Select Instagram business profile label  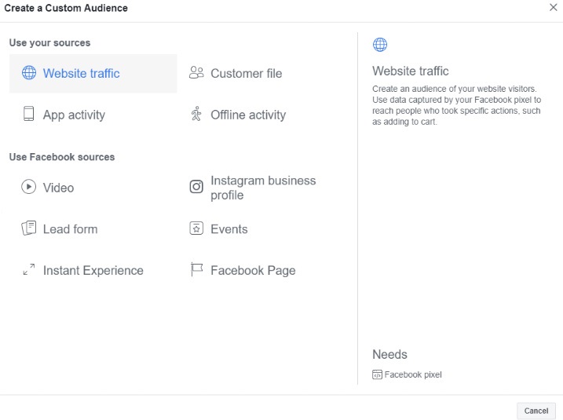pos(263,188)
